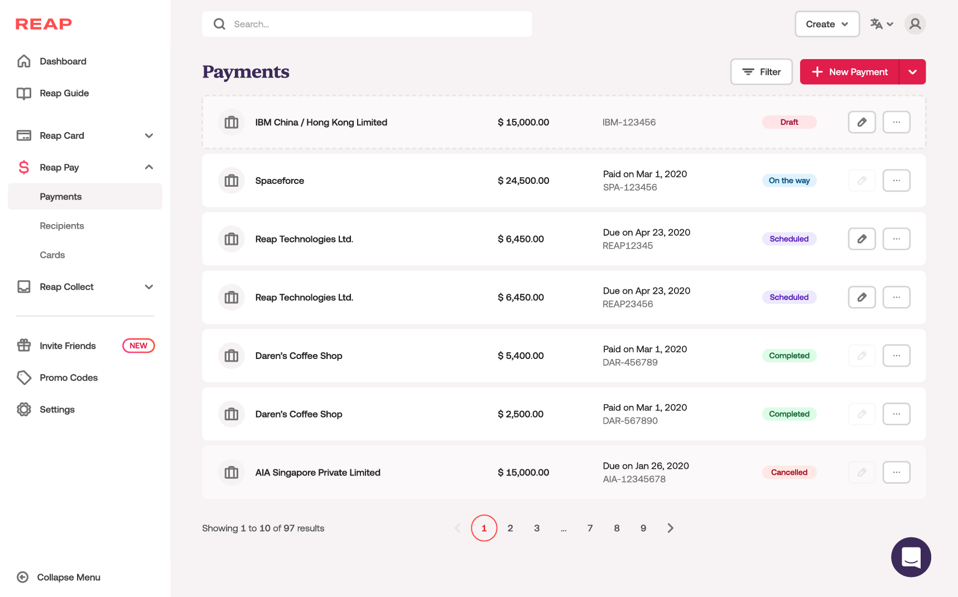
Task: Click the REAP logo
Action: tap(44, 24)
